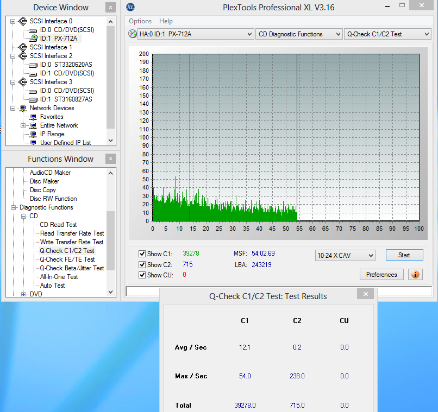Open the Q-Check C1/C2 Test dropdown
The width and height of the screenshot is (438, 412).
[x=387, y=34]
